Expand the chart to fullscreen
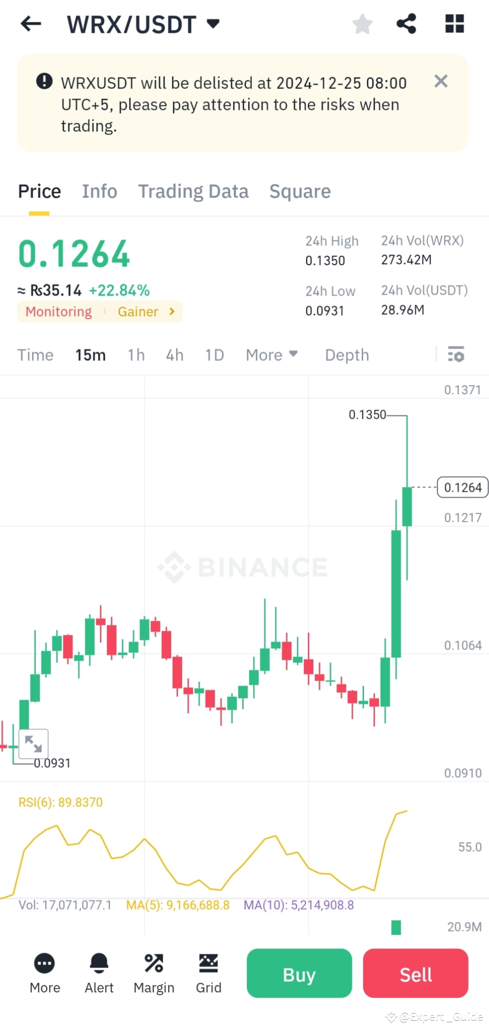This screenshot has width=489, height=1027. pos(34,744)
